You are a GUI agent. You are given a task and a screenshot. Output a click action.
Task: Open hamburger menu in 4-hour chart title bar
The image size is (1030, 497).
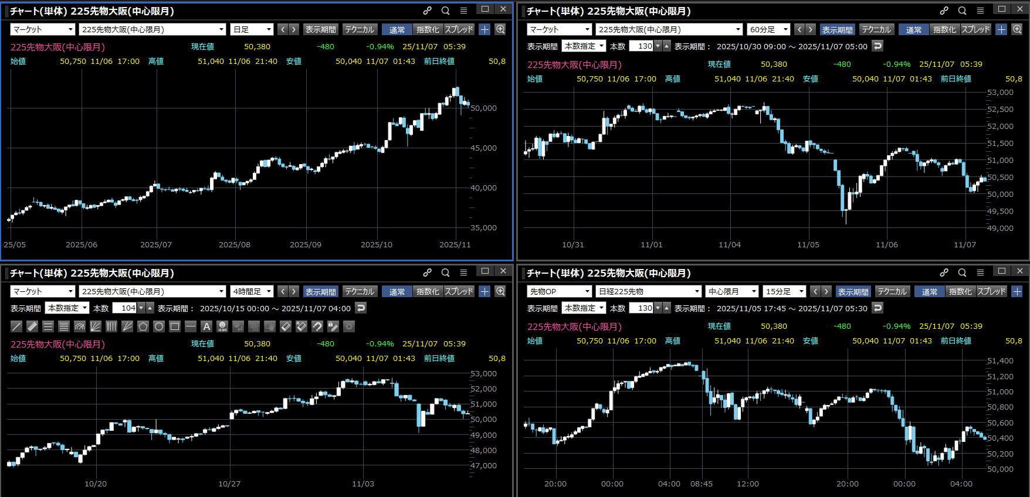pyautogui.click(x=463, y=273)
